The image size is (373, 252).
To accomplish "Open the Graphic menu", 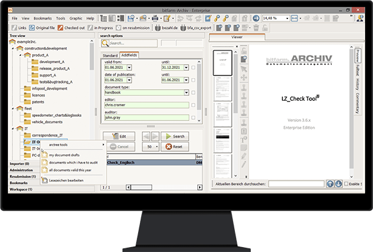I will coord(76,18).
